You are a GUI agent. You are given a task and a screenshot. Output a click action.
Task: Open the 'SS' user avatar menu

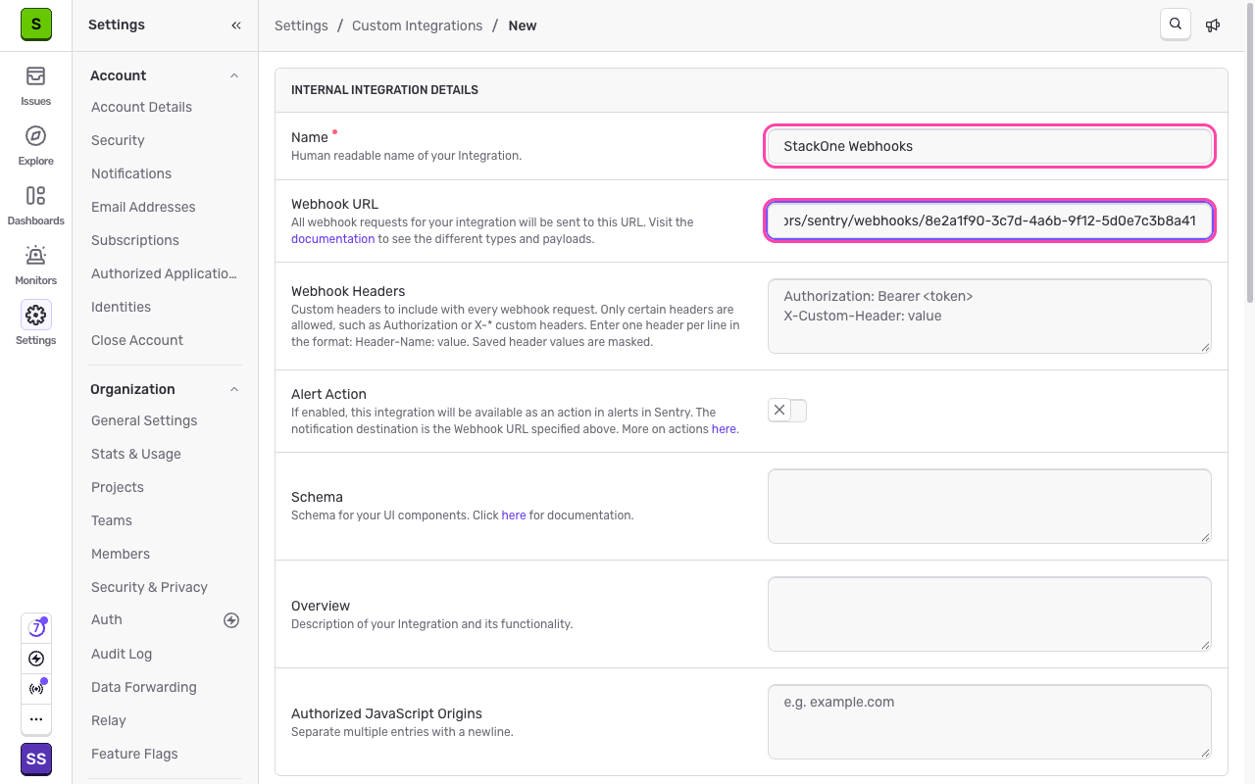click(x=36, y=759)
